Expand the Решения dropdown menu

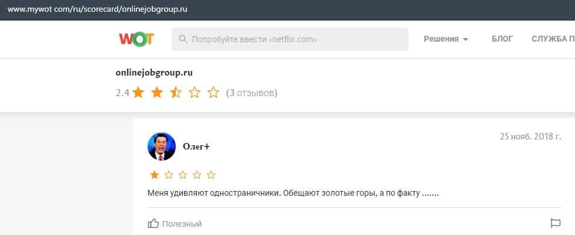pos(441,39)
